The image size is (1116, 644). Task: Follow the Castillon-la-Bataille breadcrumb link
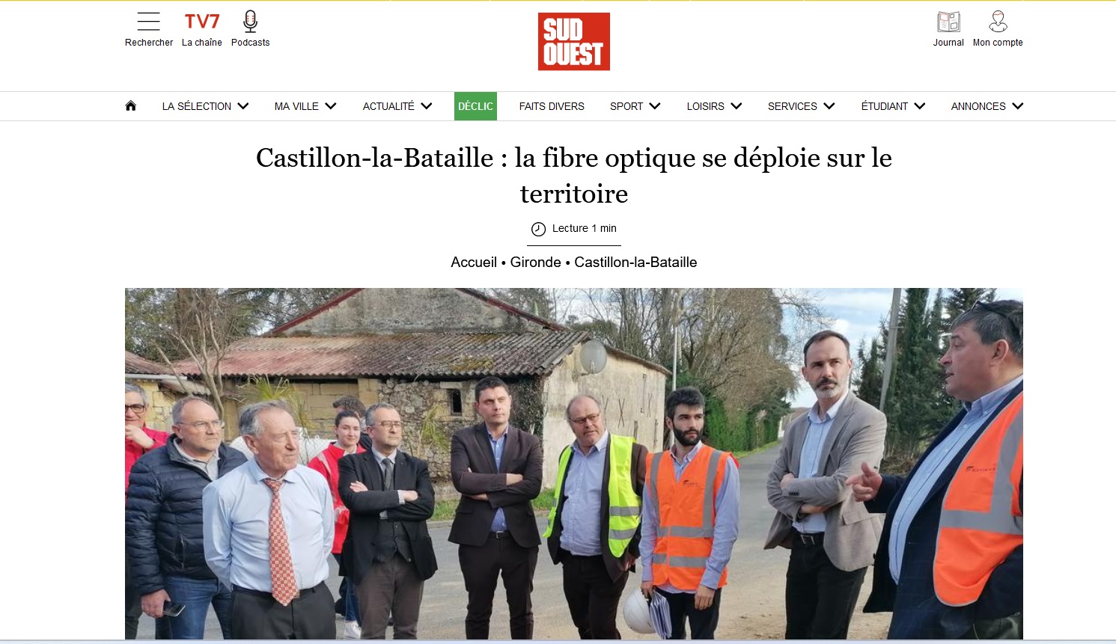[635, 263]
